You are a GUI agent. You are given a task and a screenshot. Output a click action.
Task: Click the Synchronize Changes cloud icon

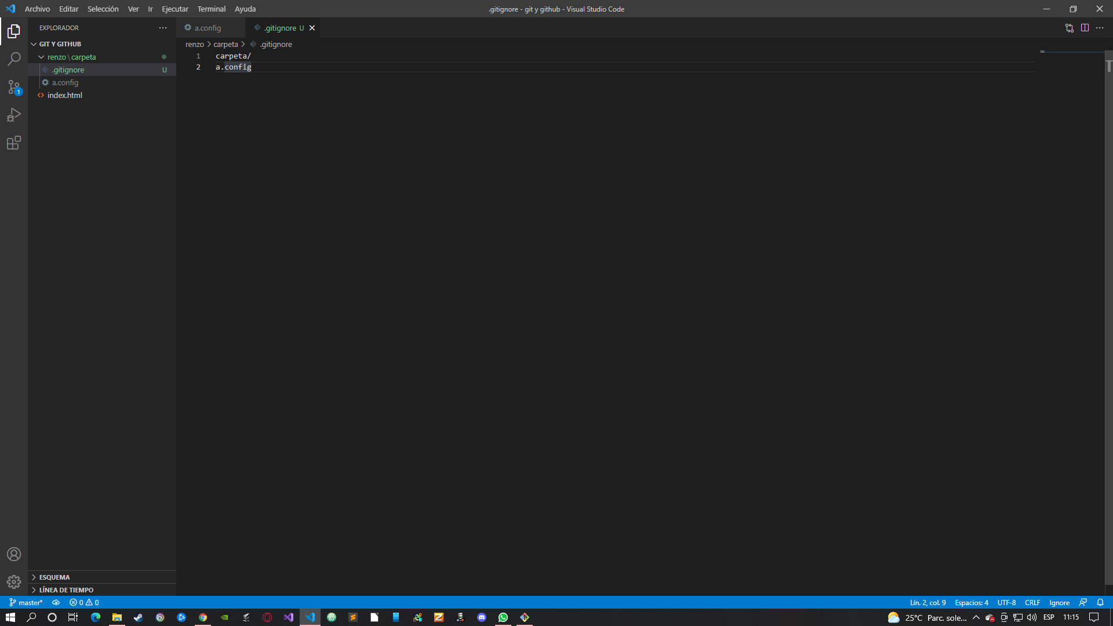coord(56,602)
